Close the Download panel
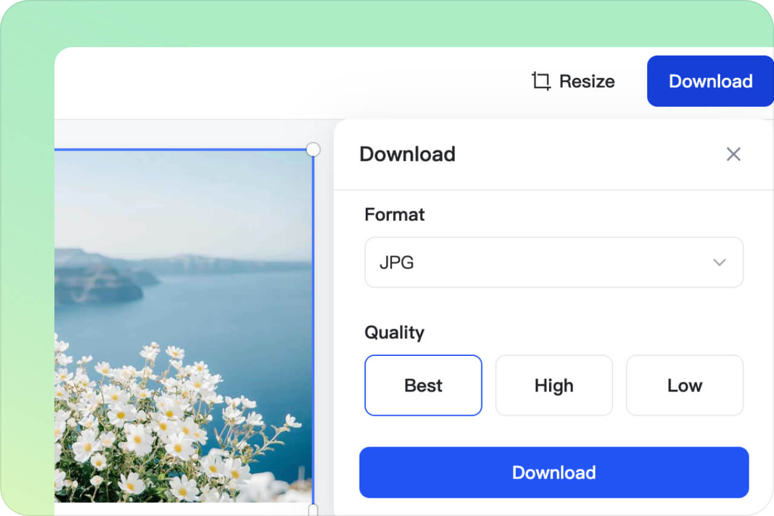 point(733,154)
